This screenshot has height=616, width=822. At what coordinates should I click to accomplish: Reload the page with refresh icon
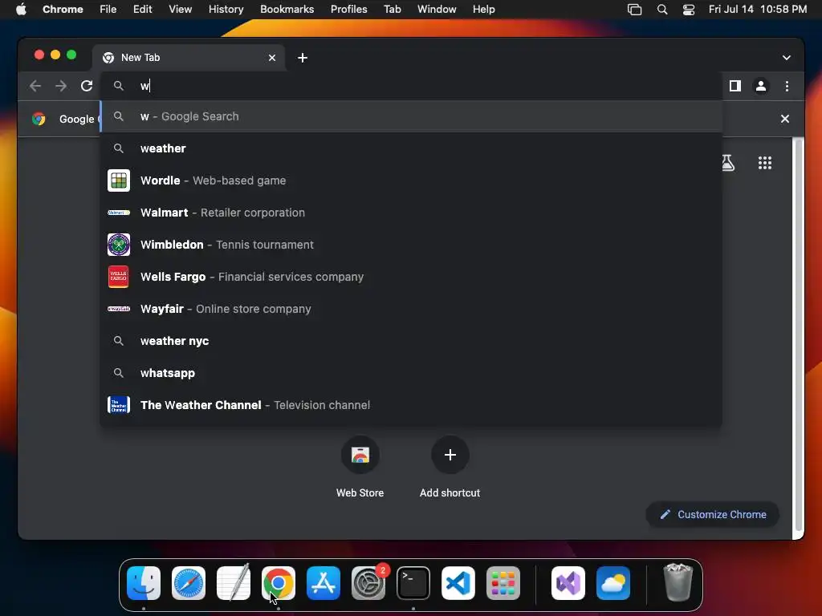tap(87, 86)
